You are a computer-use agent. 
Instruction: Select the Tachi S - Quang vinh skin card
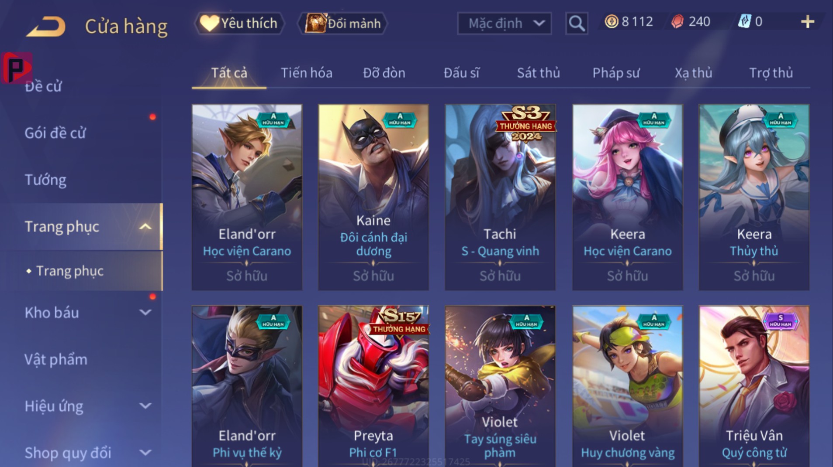(500, 197)
